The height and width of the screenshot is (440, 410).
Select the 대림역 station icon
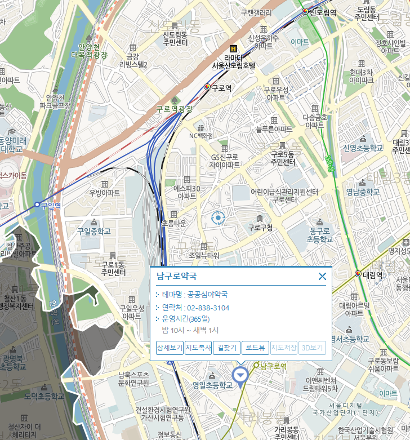pyautogui.click(x=358, y=274)
